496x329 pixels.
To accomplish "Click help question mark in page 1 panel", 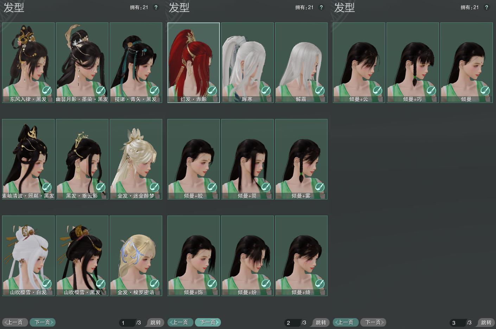I will pyautogui.click(x=156, y=7).
